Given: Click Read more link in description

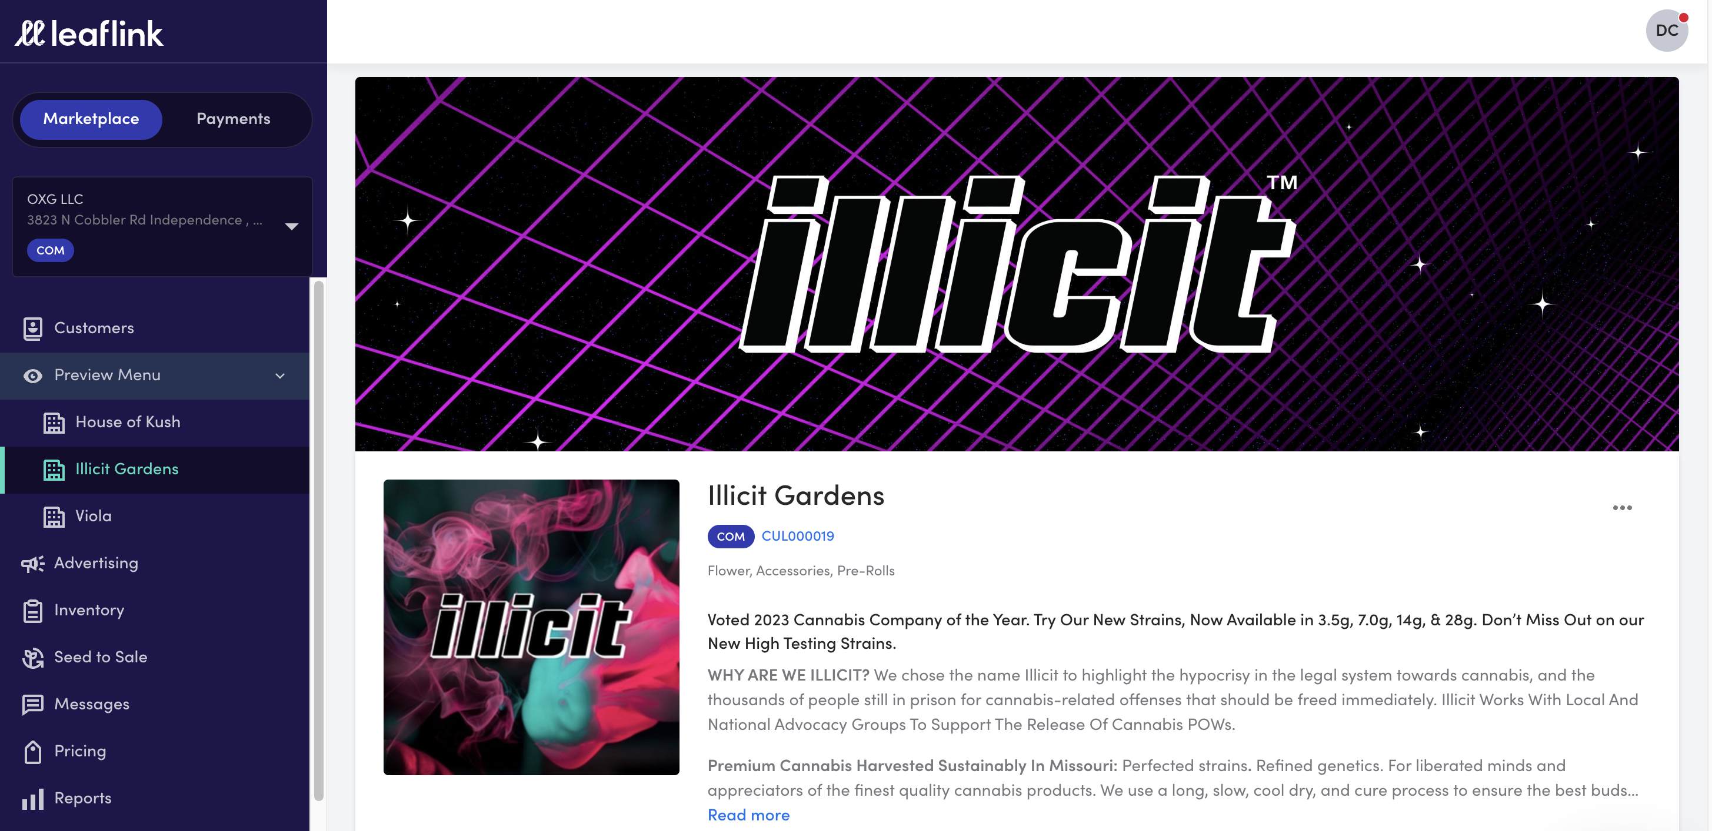Looking at the screenshot, I should (749, 816).
